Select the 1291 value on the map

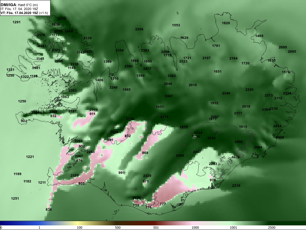(x=17, y=22)
